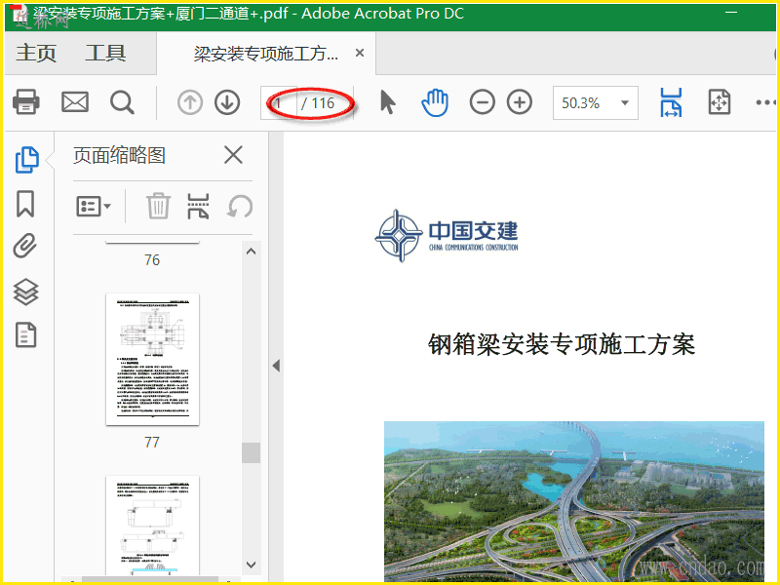Open the Attachments paperclip panel

25,246
